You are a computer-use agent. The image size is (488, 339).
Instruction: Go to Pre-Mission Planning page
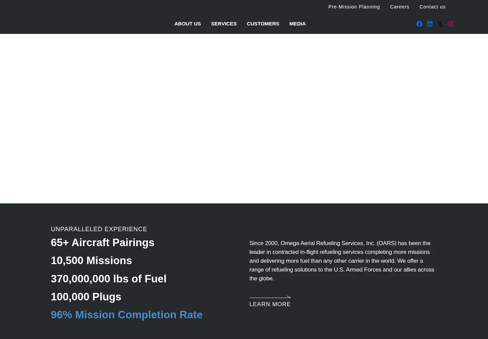point(354,7)
